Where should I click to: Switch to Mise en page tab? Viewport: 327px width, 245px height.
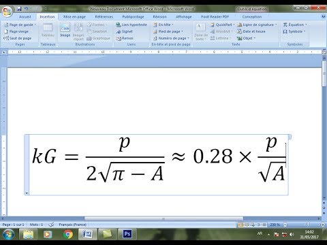tap(74, 16)
